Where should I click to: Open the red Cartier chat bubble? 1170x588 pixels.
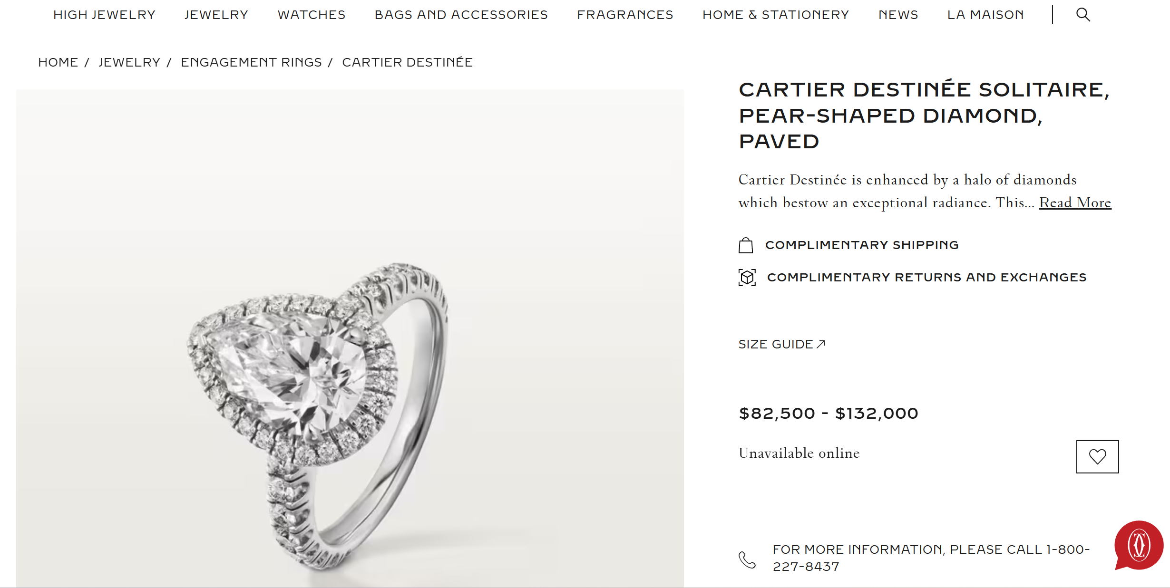1139,545
